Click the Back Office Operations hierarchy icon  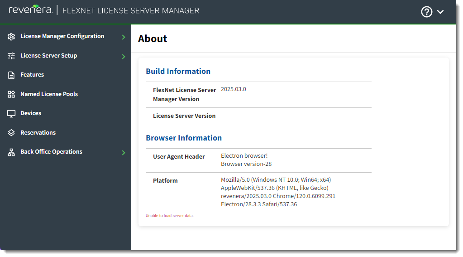point(11,152)
